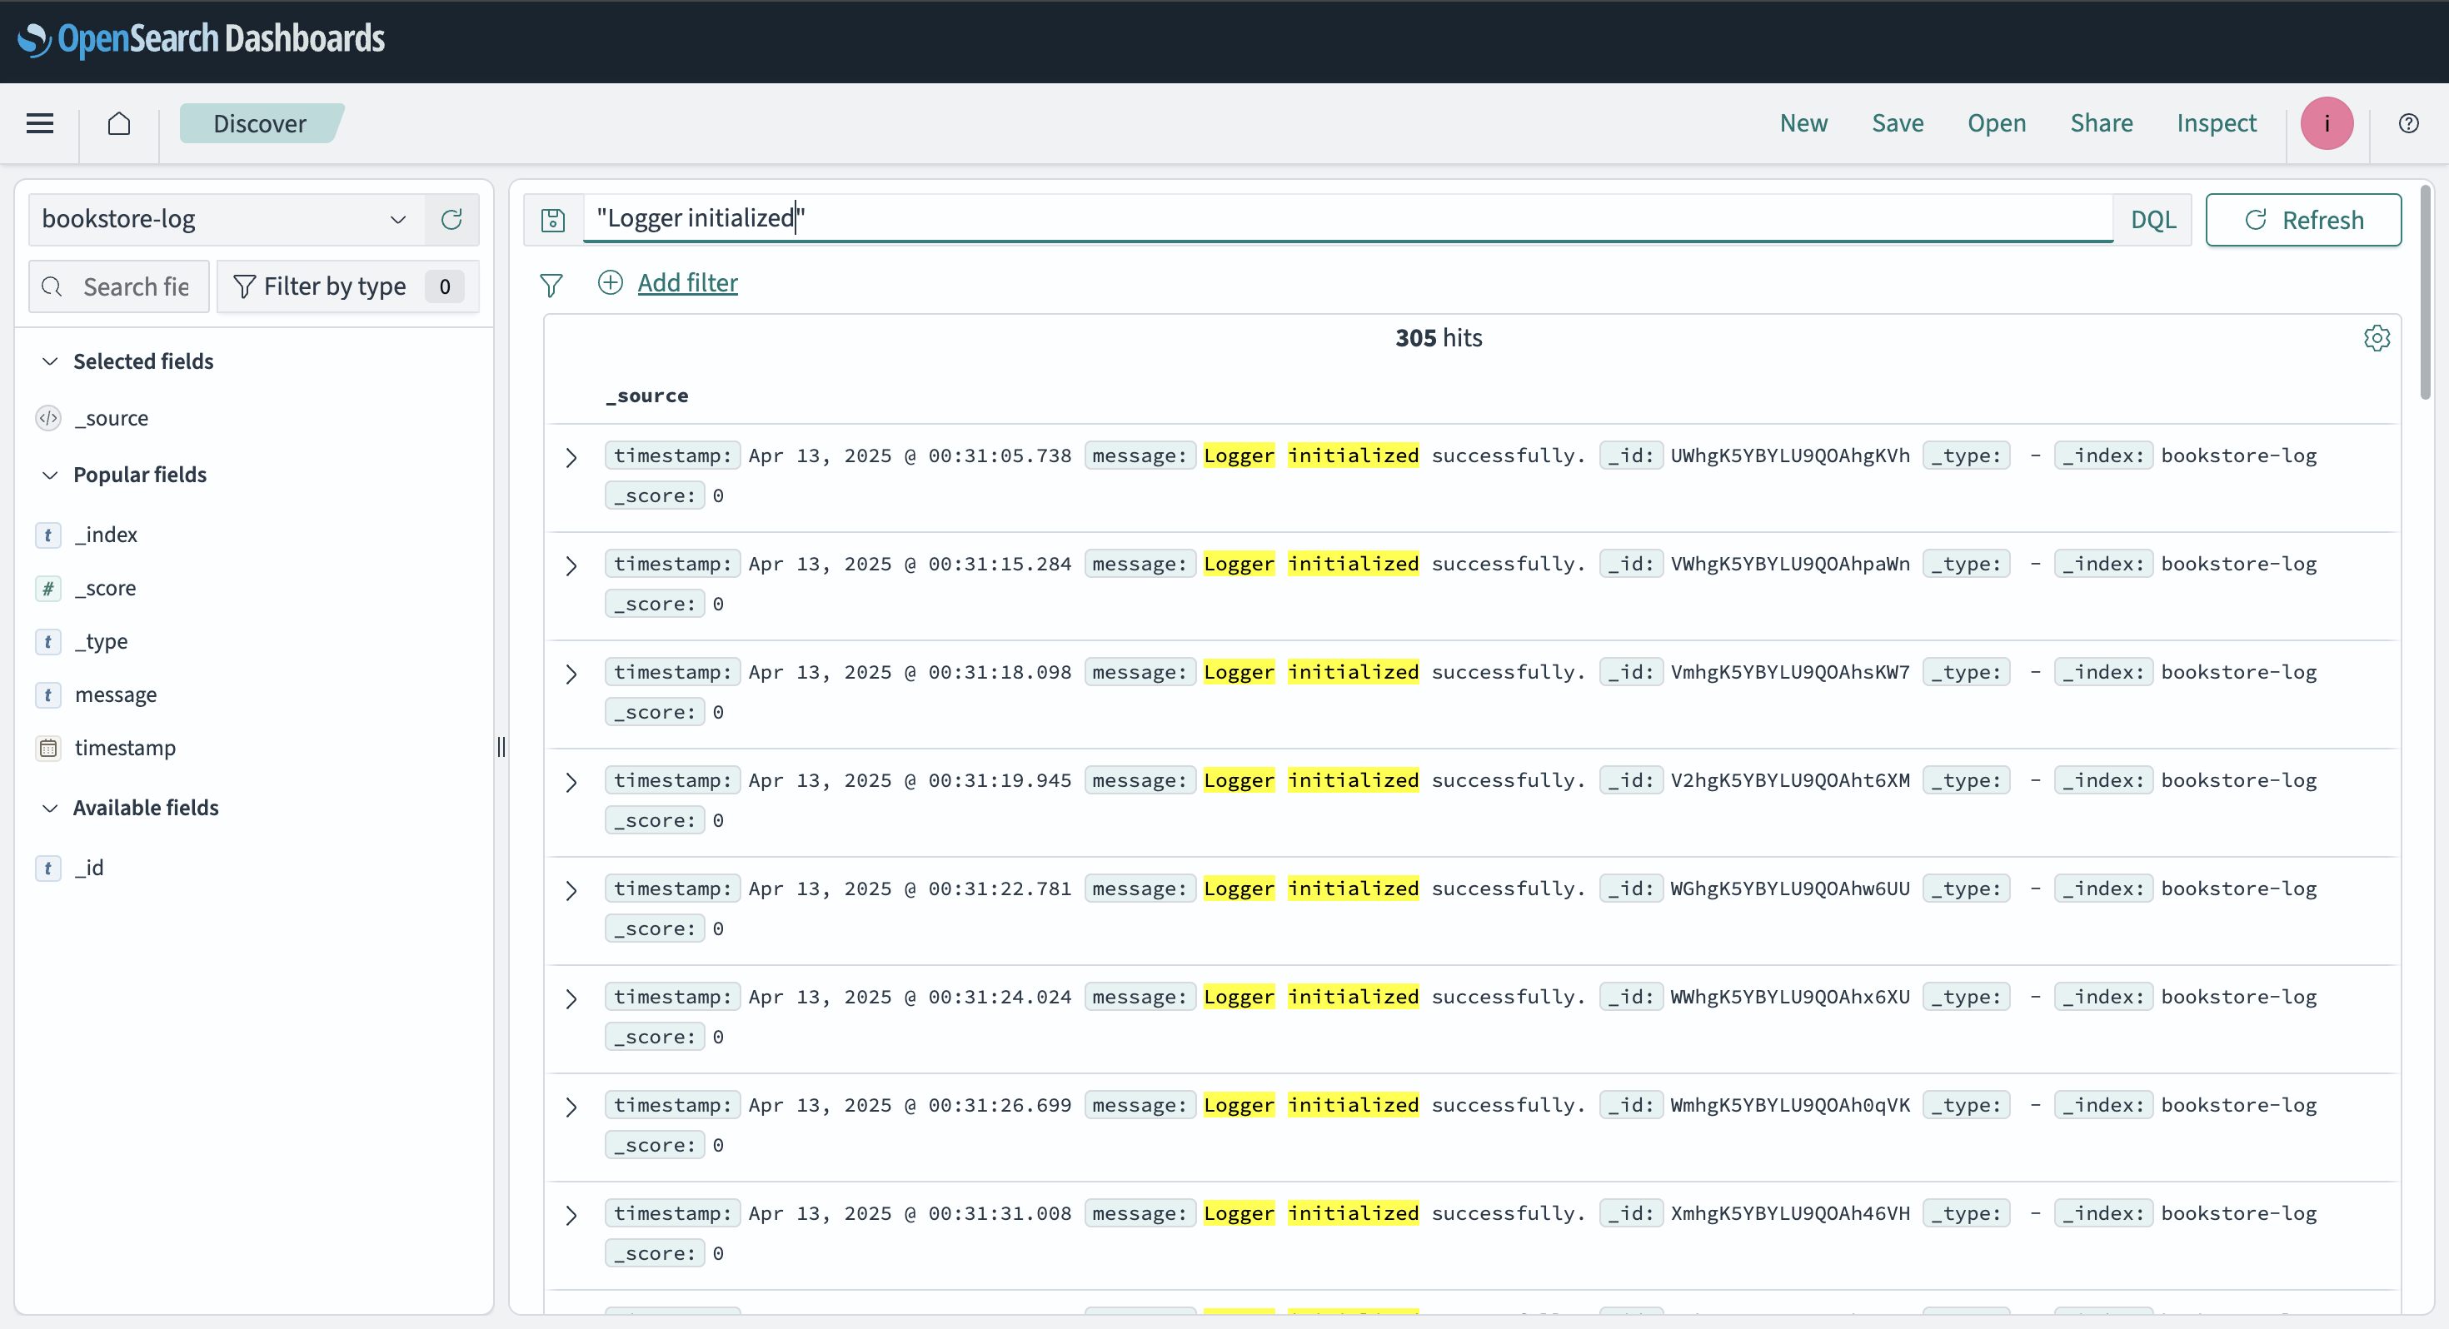Click the _score number type icon
2449x1329 pixels.
(48, 589)
